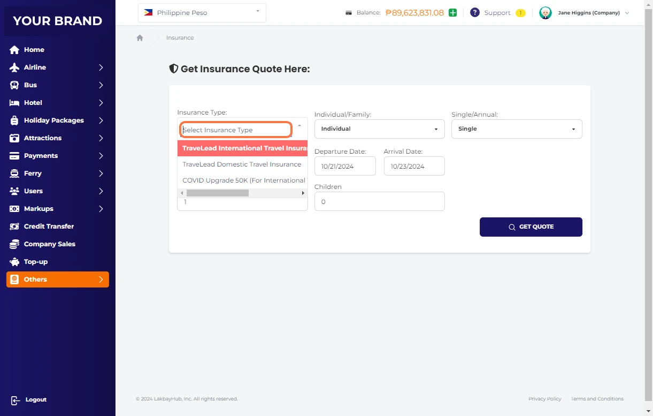Click the Top-up piggy bank icon
Viewport: 653px width, 416px height.
(x=14, y=262)
